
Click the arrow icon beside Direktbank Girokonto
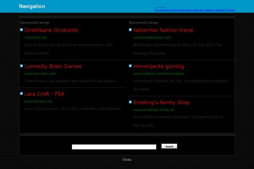(22, 30)
